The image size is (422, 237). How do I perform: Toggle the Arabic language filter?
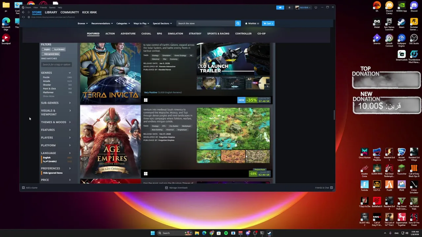50,161
